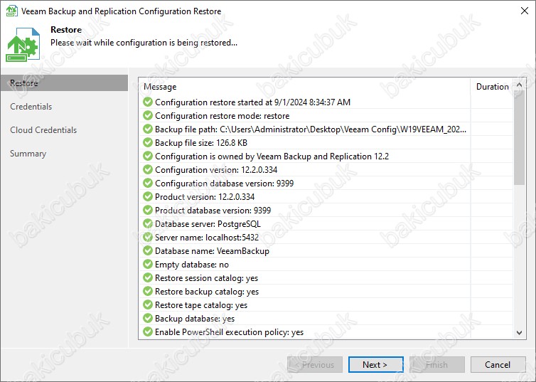Viewport: 536px width, 382px height.
Task: Click the large configuration restore wizard icon
Action: coord(23,45)
